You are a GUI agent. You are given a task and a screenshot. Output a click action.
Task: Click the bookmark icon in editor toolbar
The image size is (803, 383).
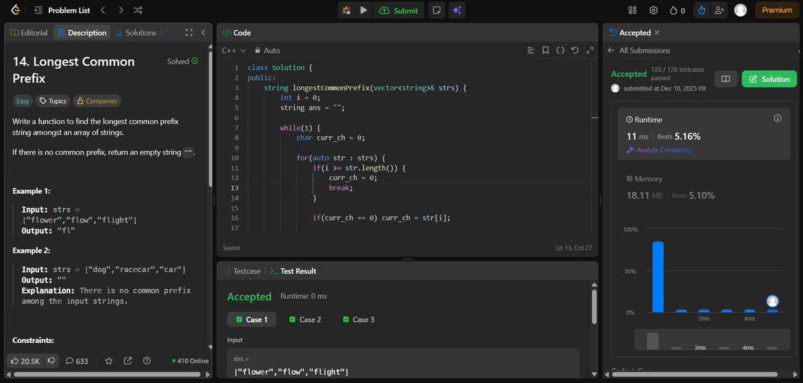pos(545,50)
